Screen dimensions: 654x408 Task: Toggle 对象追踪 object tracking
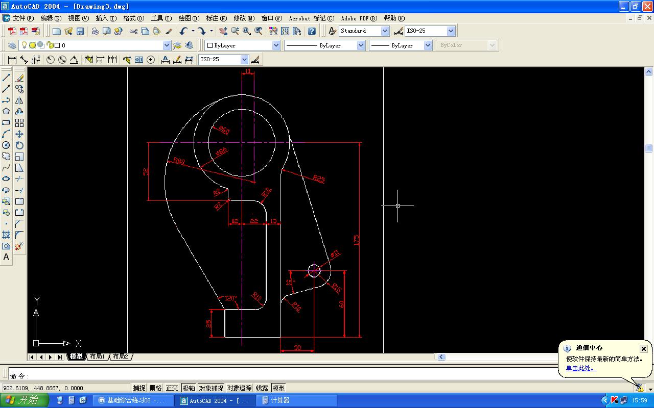(x=240, y=388)
